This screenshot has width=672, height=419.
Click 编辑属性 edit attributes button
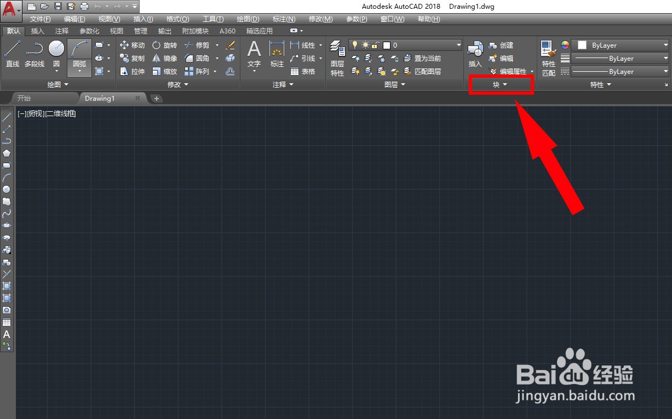[508, 72]
